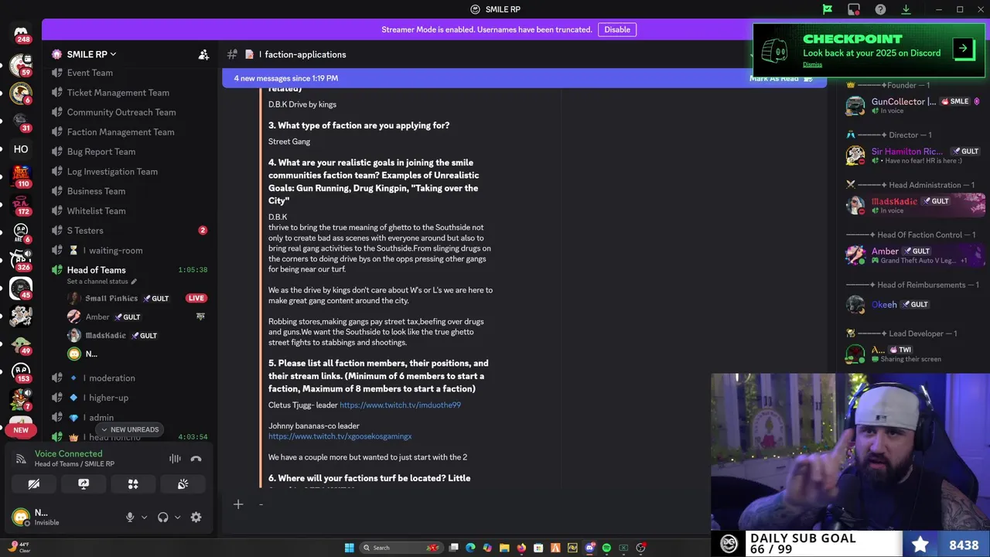Image resolution: width=990 pixels, height=557 pixels.
Task: Open Sir Hamilton Ric member profile
Action: pos(913,155)
